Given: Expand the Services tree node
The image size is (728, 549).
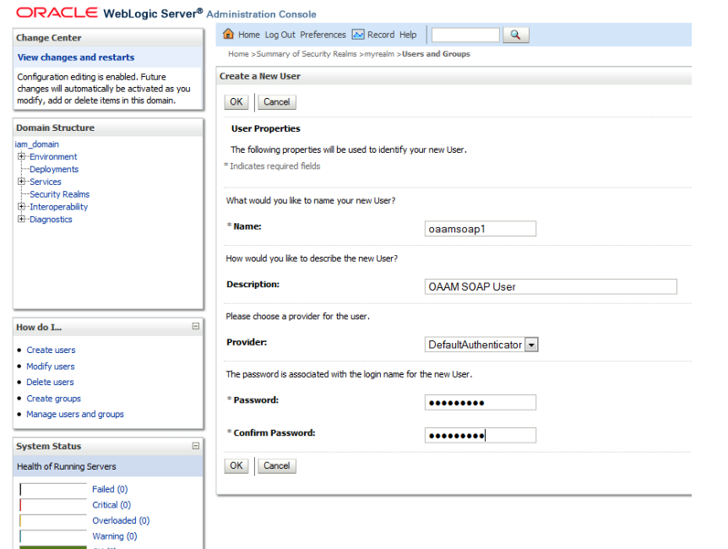Looking at the screenshot, I should point(21,182).
